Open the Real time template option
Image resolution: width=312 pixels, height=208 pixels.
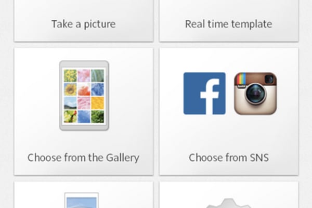pos(229,21)
